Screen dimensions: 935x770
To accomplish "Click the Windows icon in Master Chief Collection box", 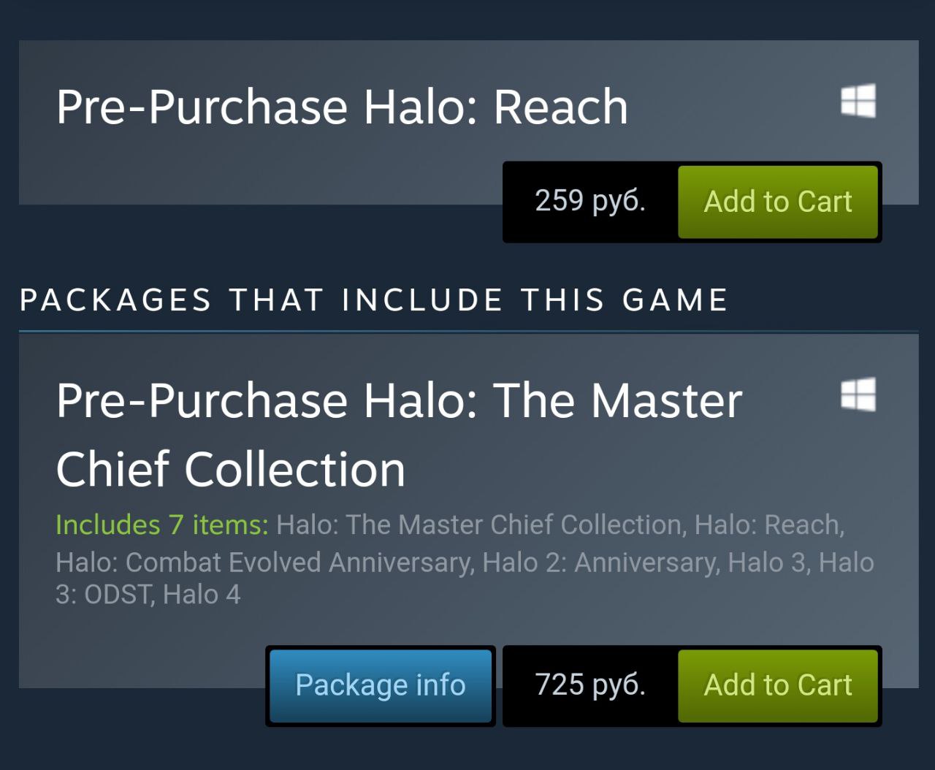I will [858, 394].
